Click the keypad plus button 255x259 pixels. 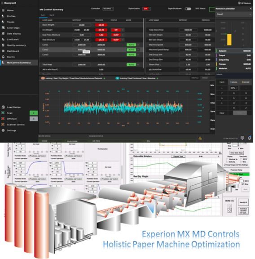pos(222,88)
